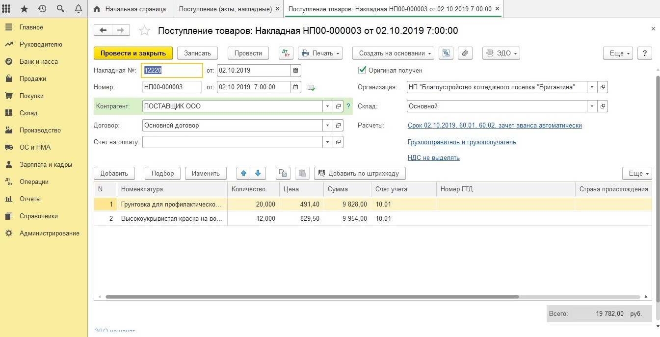This screenshot has width=660, height=337.
Task: Open the Печать dropdown button
Action: click(319, 53)
